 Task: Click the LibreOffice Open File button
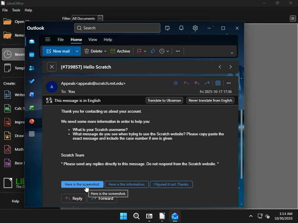[13, 21]
